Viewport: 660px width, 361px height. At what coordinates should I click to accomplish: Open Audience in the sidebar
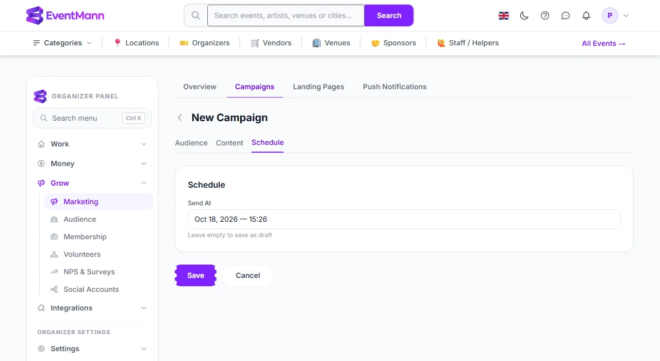tap(98, 219)
